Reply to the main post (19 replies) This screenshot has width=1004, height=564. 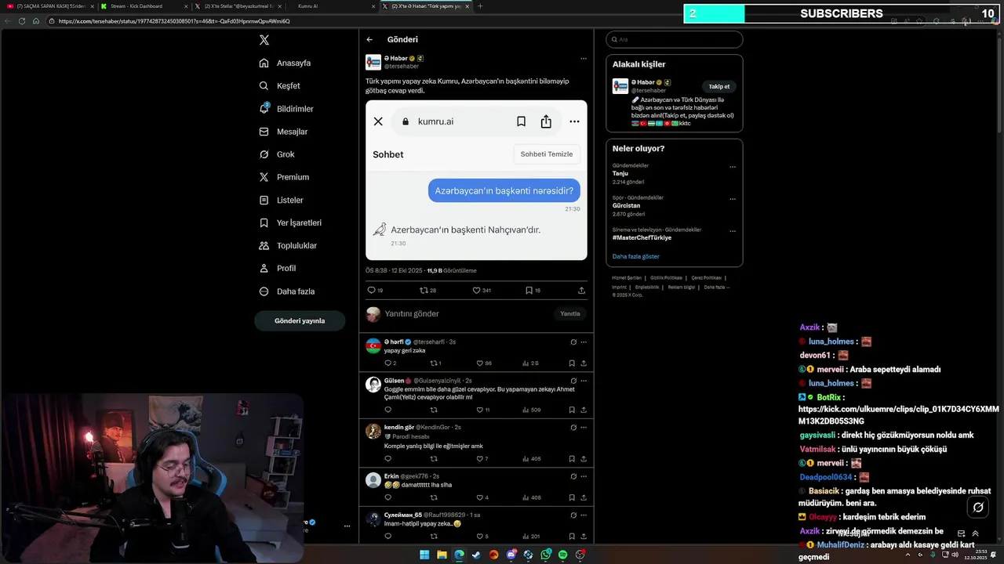(x=375, y=290)
